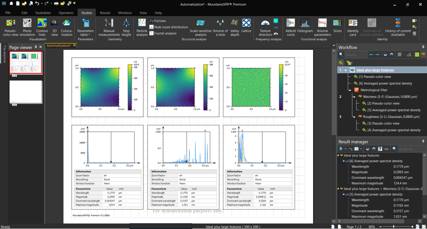Navigate back with Workflow left arrow

click(x=371, y=55)
